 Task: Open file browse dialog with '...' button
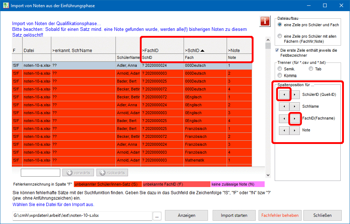pos(157,216)
